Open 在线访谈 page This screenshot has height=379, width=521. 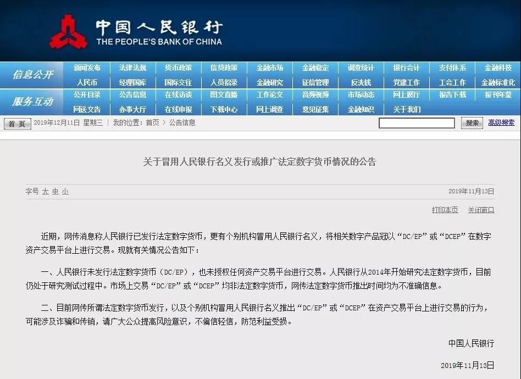(179, 94)
